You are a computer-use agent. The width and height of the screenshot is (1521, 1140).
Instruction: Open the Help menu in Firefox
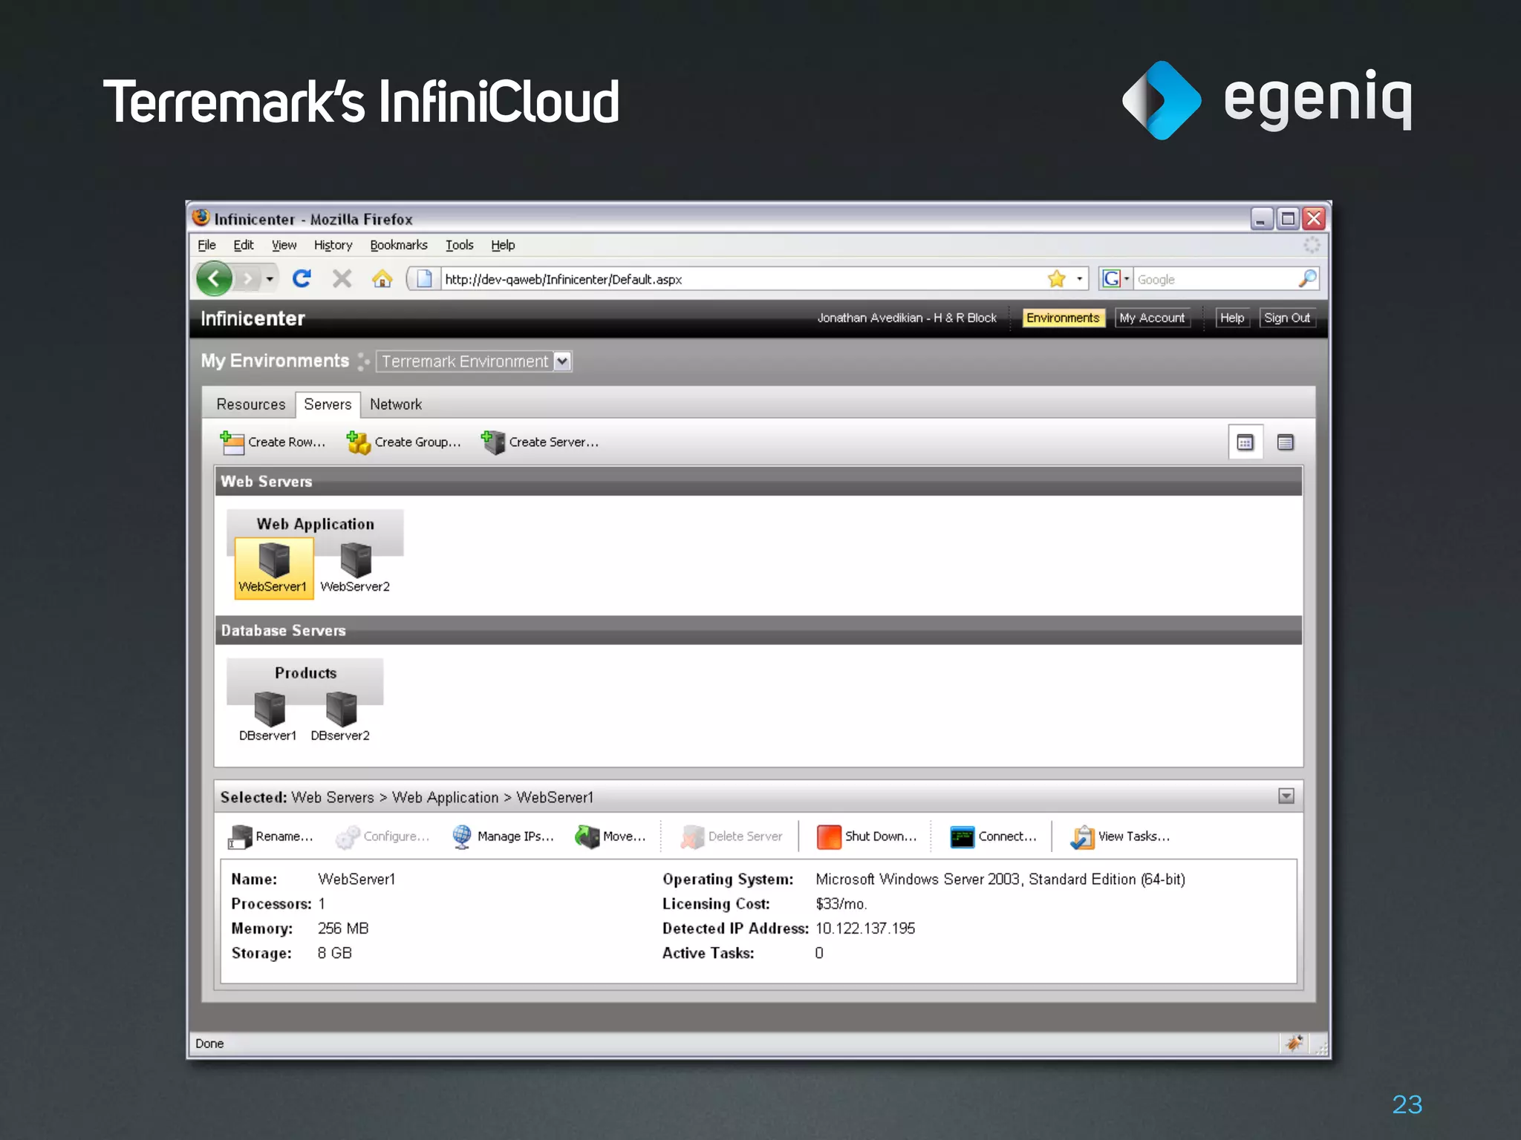(503, 245)
